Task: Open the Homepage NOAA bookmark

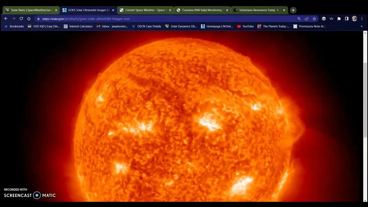Action: [x=217, y=26]
